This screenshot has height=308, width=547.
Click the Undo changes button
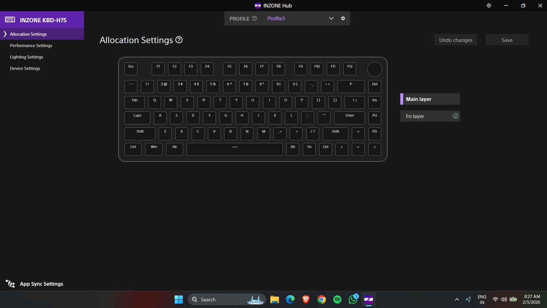455,40
